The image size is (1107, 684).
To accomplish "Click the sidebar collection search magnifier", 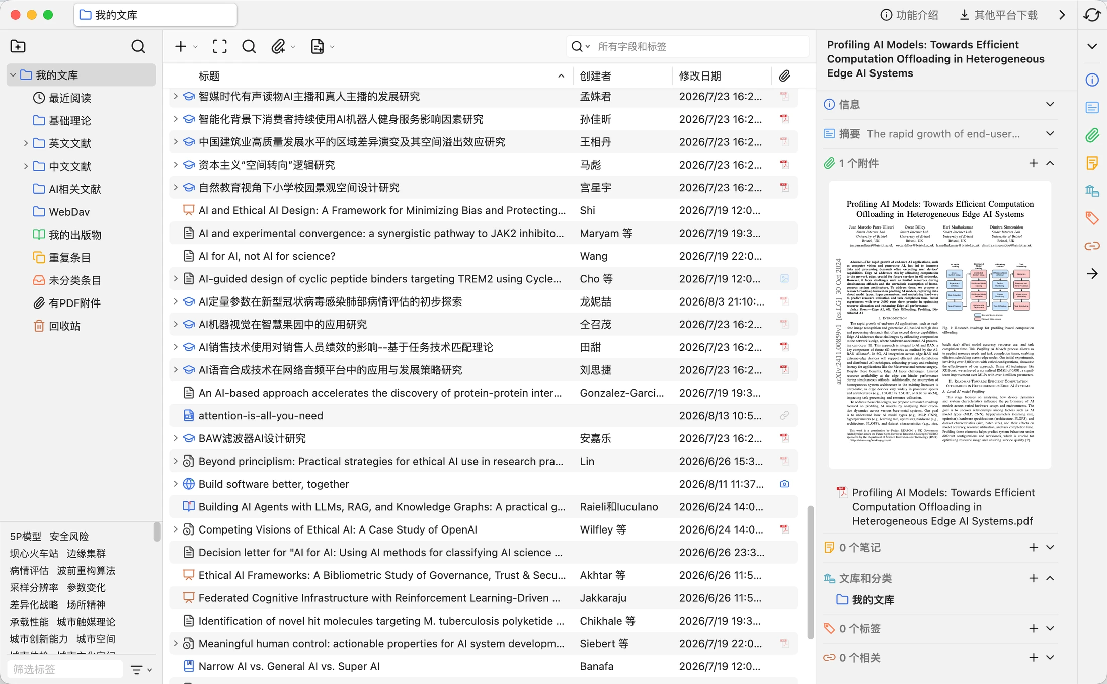I will coord(138,46).
